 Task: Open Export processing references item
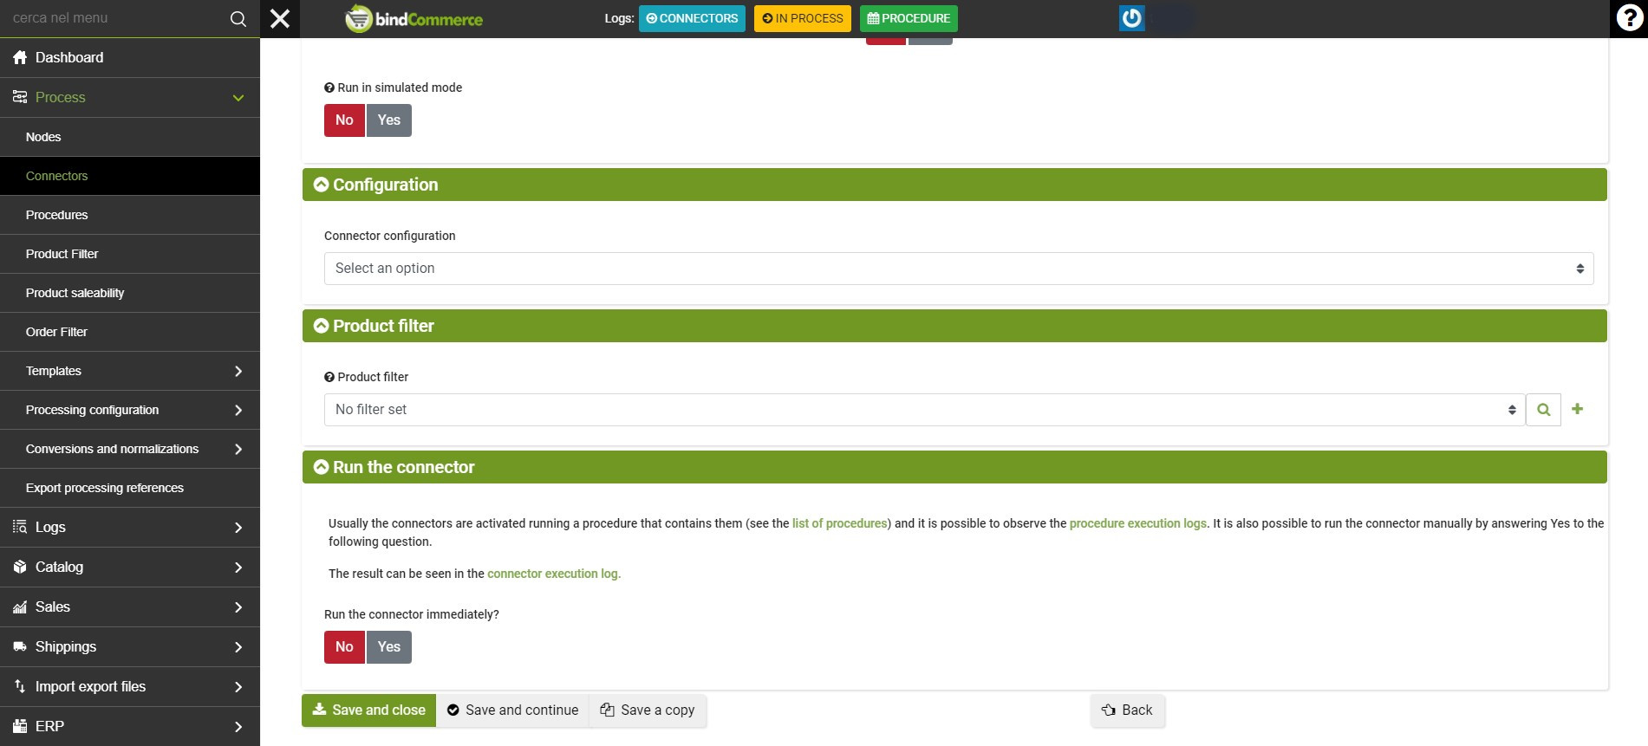point(130,488)
